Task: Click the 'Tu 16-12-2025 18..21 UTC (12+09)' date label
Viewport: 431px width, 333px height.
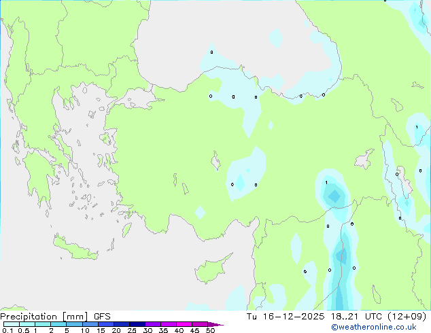Action: pyautogui.click(x=337, y=317)
